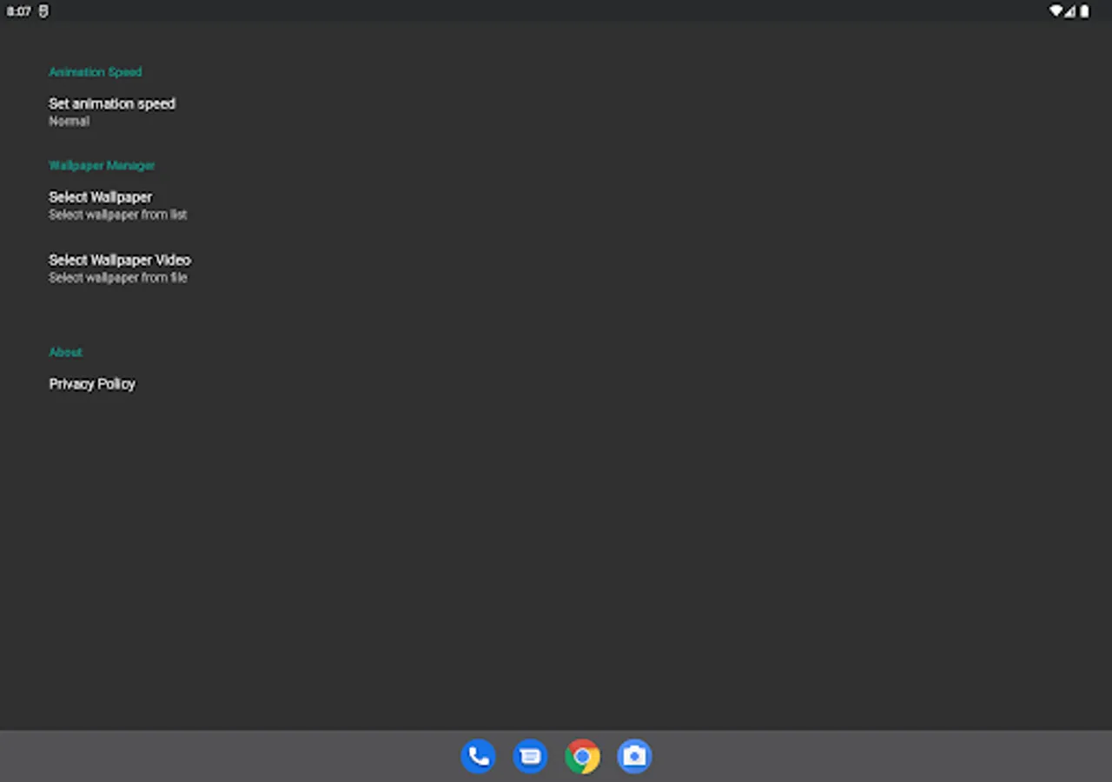Open the Phone app in the dock
1112x782 pixels.
478,756
